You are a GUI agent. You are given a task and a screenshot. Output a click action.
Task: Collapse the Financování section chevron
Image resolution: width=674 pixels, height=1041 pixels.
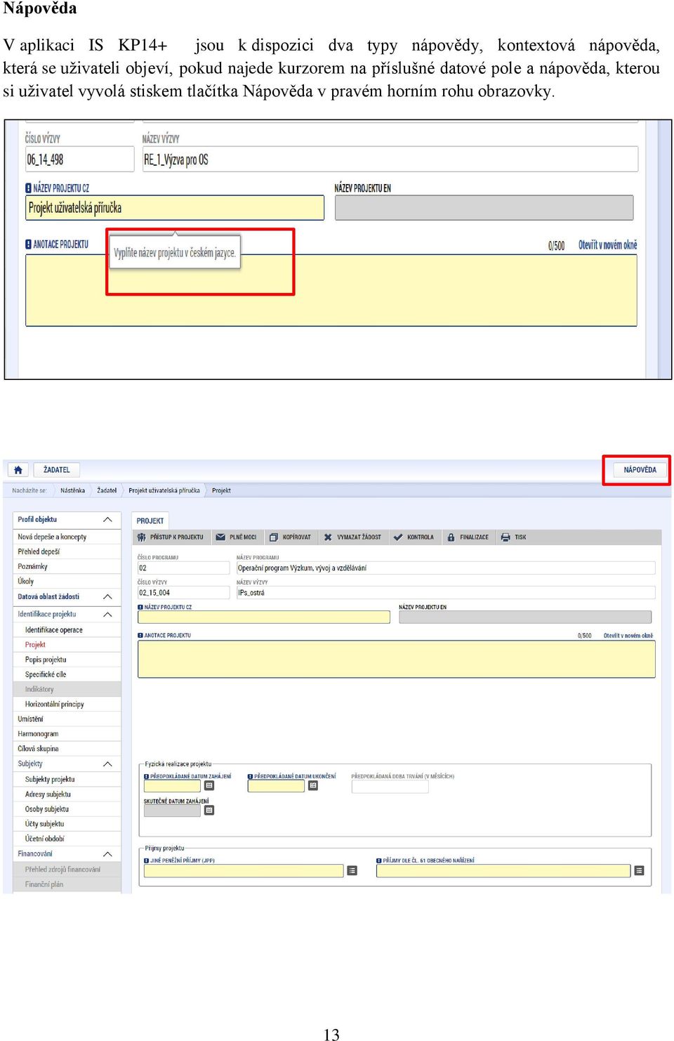pyautogui.click(x=107, y=854)
